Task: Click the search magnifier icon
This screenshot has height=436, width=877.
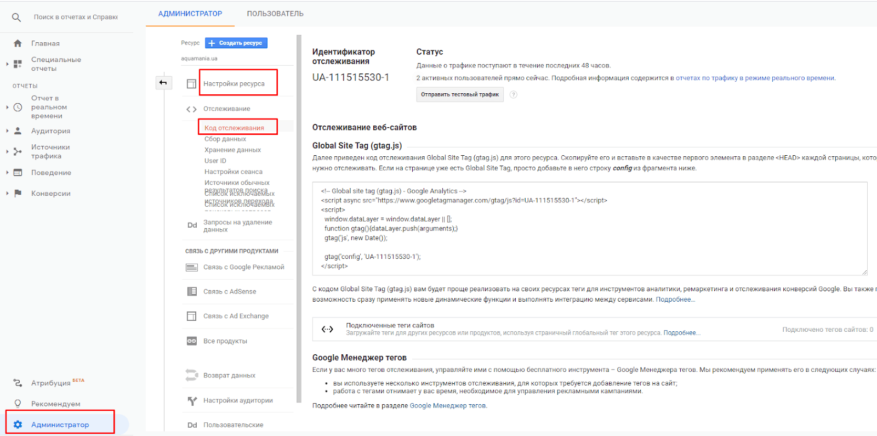Action: (x=16, y=18)
